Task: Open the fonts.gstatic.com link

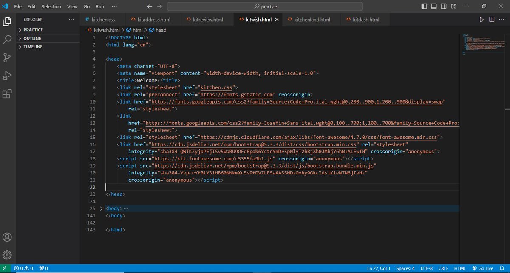Action: coord(237,94)
